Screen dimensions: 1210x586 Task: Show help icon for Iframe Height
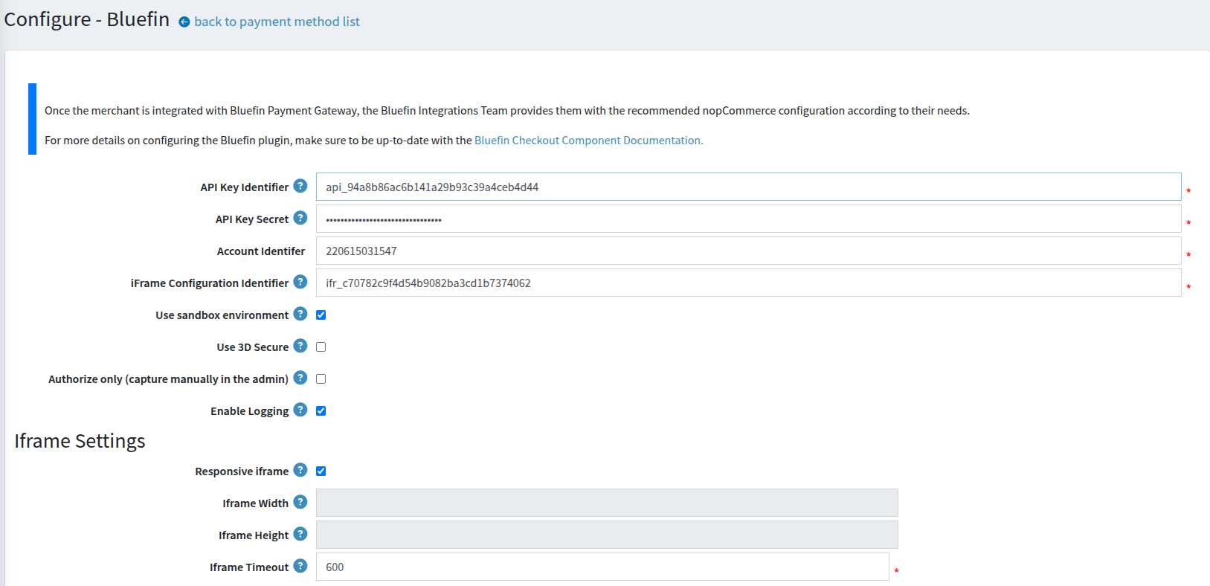pos(300,534)
